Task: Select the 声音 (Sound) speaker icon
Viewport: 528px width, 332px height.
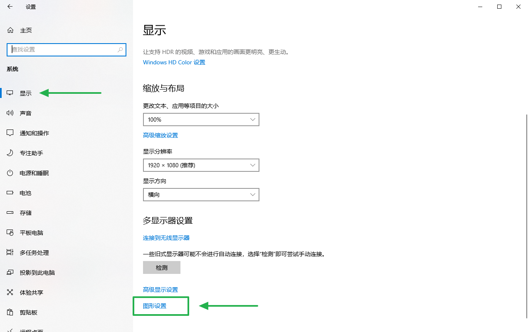Action: 10,112
